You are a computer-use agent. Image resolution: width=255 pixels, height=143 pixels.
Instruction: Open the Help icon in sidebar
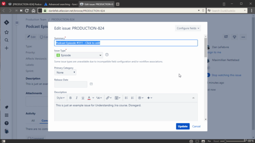tap(6, 123)
